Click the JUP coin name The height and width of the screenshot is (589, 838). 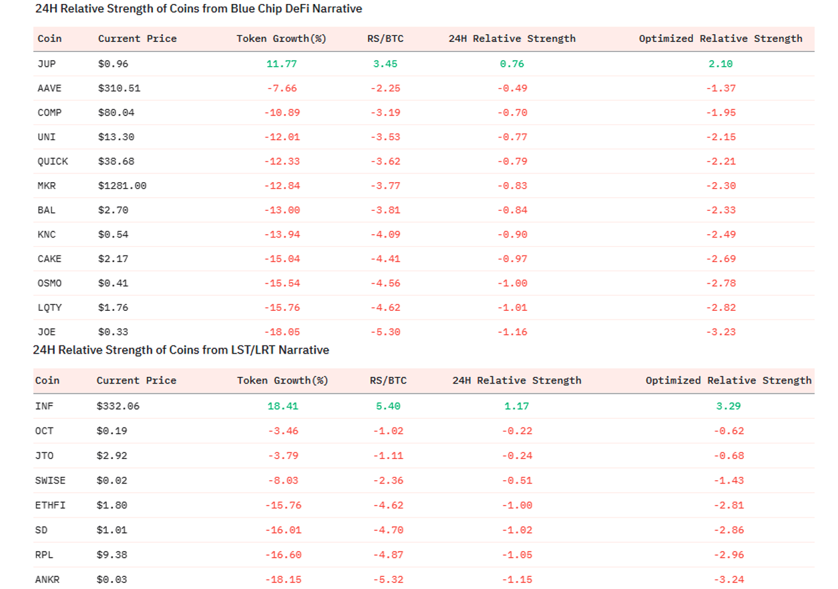click(x=47, y=64)
